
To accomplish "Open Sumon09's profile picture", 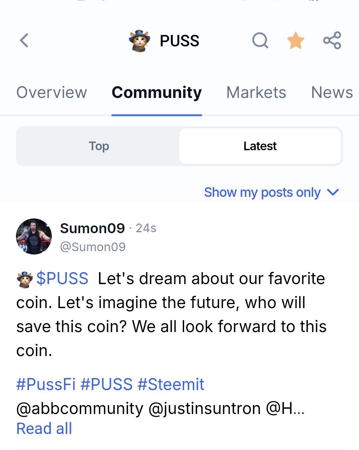I will [x=34, y=236].
